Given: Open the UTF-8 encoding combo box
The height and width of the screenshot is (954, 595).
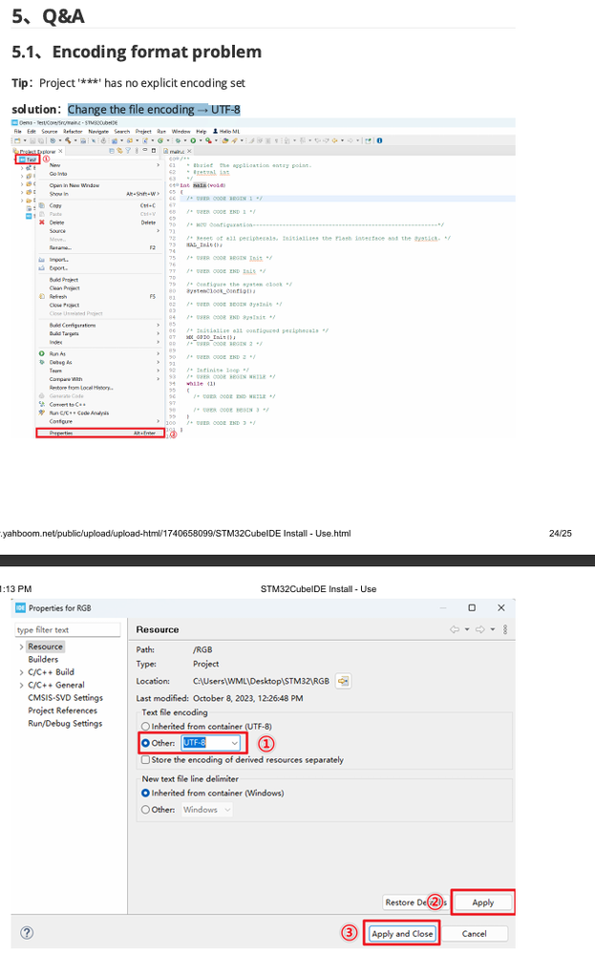Looking at the screenshot, I should tap(210, 743).
